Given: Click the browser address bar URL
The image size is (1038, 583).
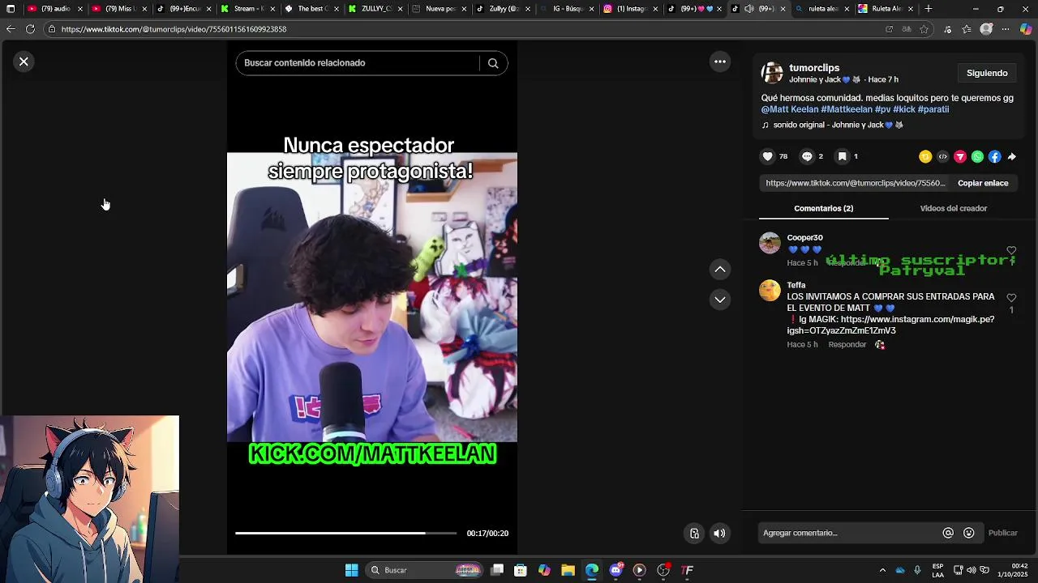Looking at the screenshot, I should click(x=174, y=29).
